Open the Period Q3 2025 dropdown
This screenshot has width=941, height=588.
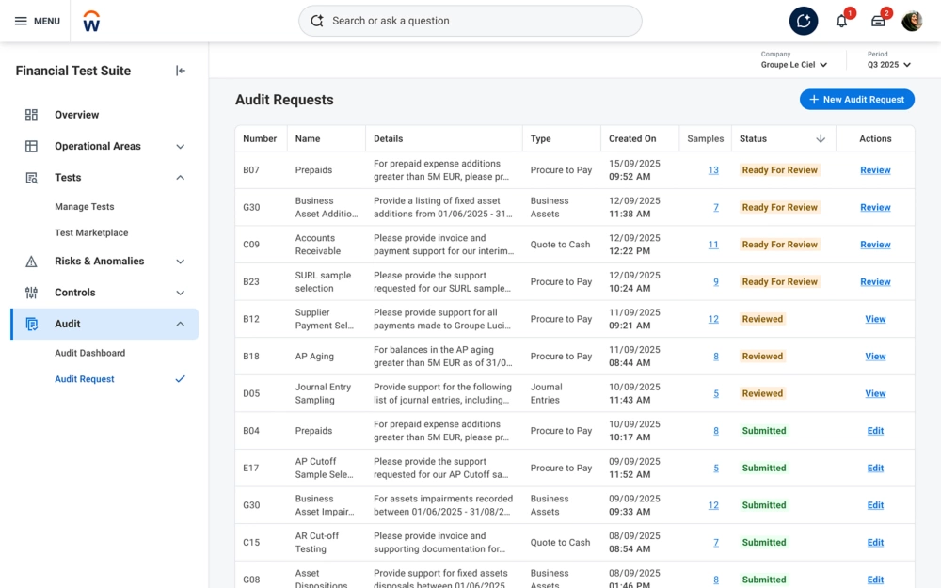click(889, 65)
